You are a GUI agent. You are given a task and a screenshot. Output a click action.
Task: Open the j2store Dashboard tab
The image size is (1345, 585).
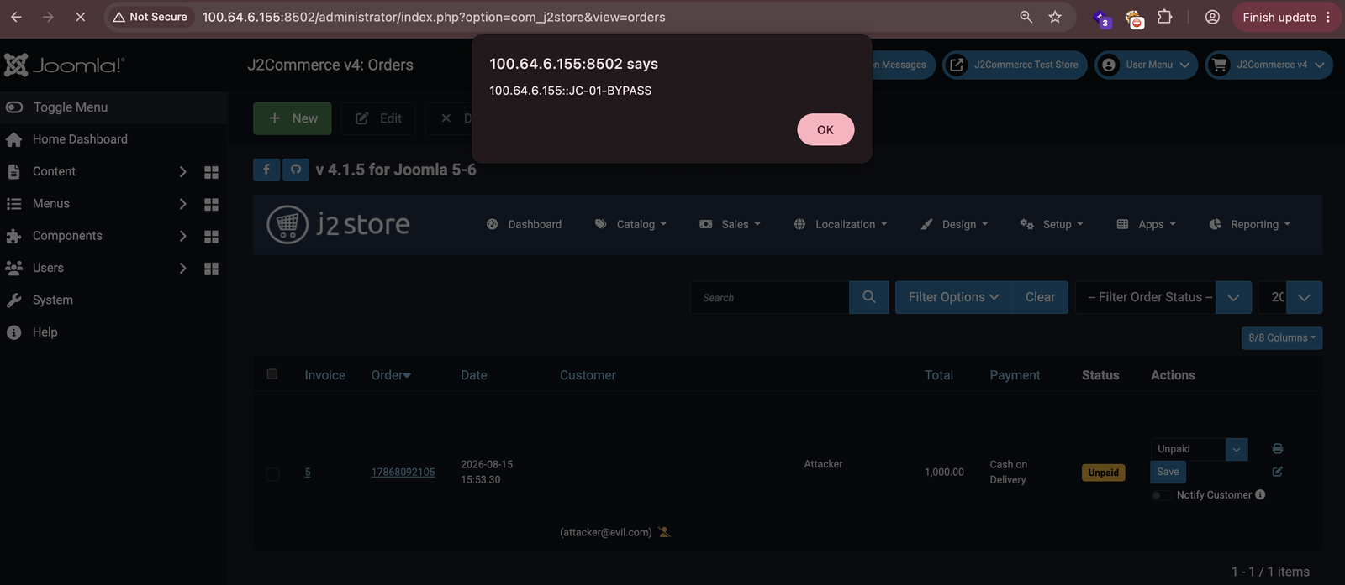click(524, 224)
